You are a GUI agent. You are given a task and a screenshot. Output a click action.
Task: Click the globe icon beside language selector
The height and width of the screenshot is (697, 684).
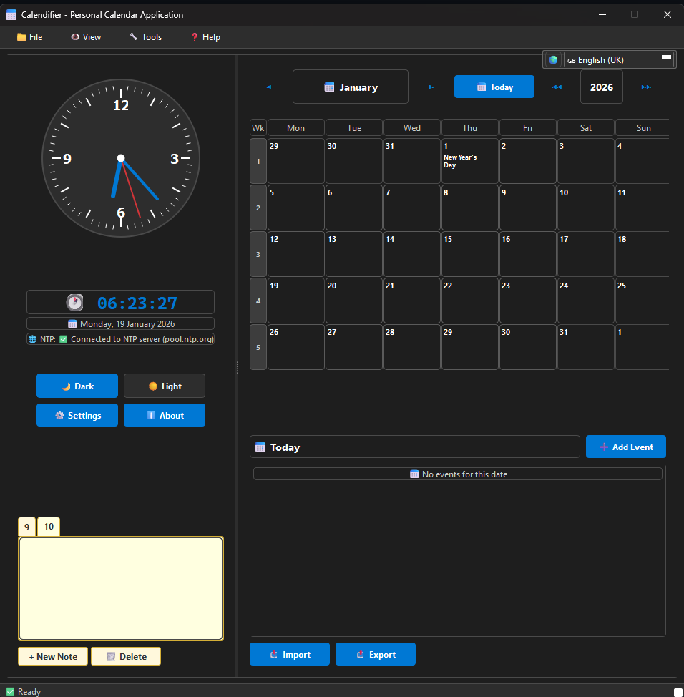(x=553, y=60)
